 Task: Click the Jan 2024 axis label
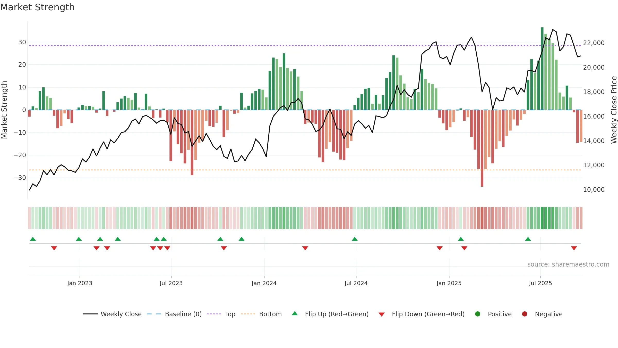coord(264,283)
